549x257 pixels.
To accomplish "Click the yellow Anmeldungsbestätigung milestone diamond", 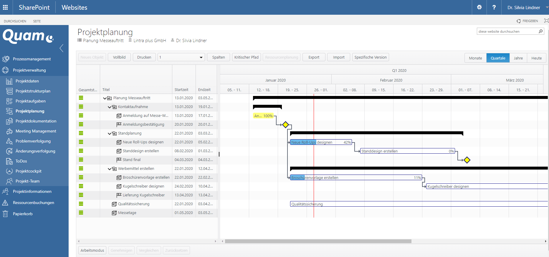I will pos(285,125).
